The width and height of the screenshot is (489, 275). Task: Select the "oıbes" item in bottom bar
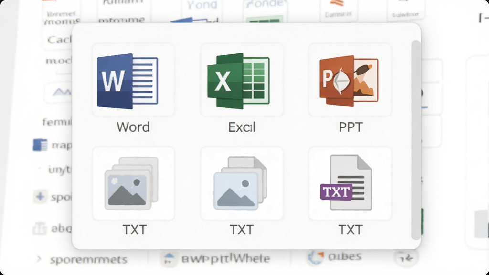pyautogui.click(x=345, y=256)
